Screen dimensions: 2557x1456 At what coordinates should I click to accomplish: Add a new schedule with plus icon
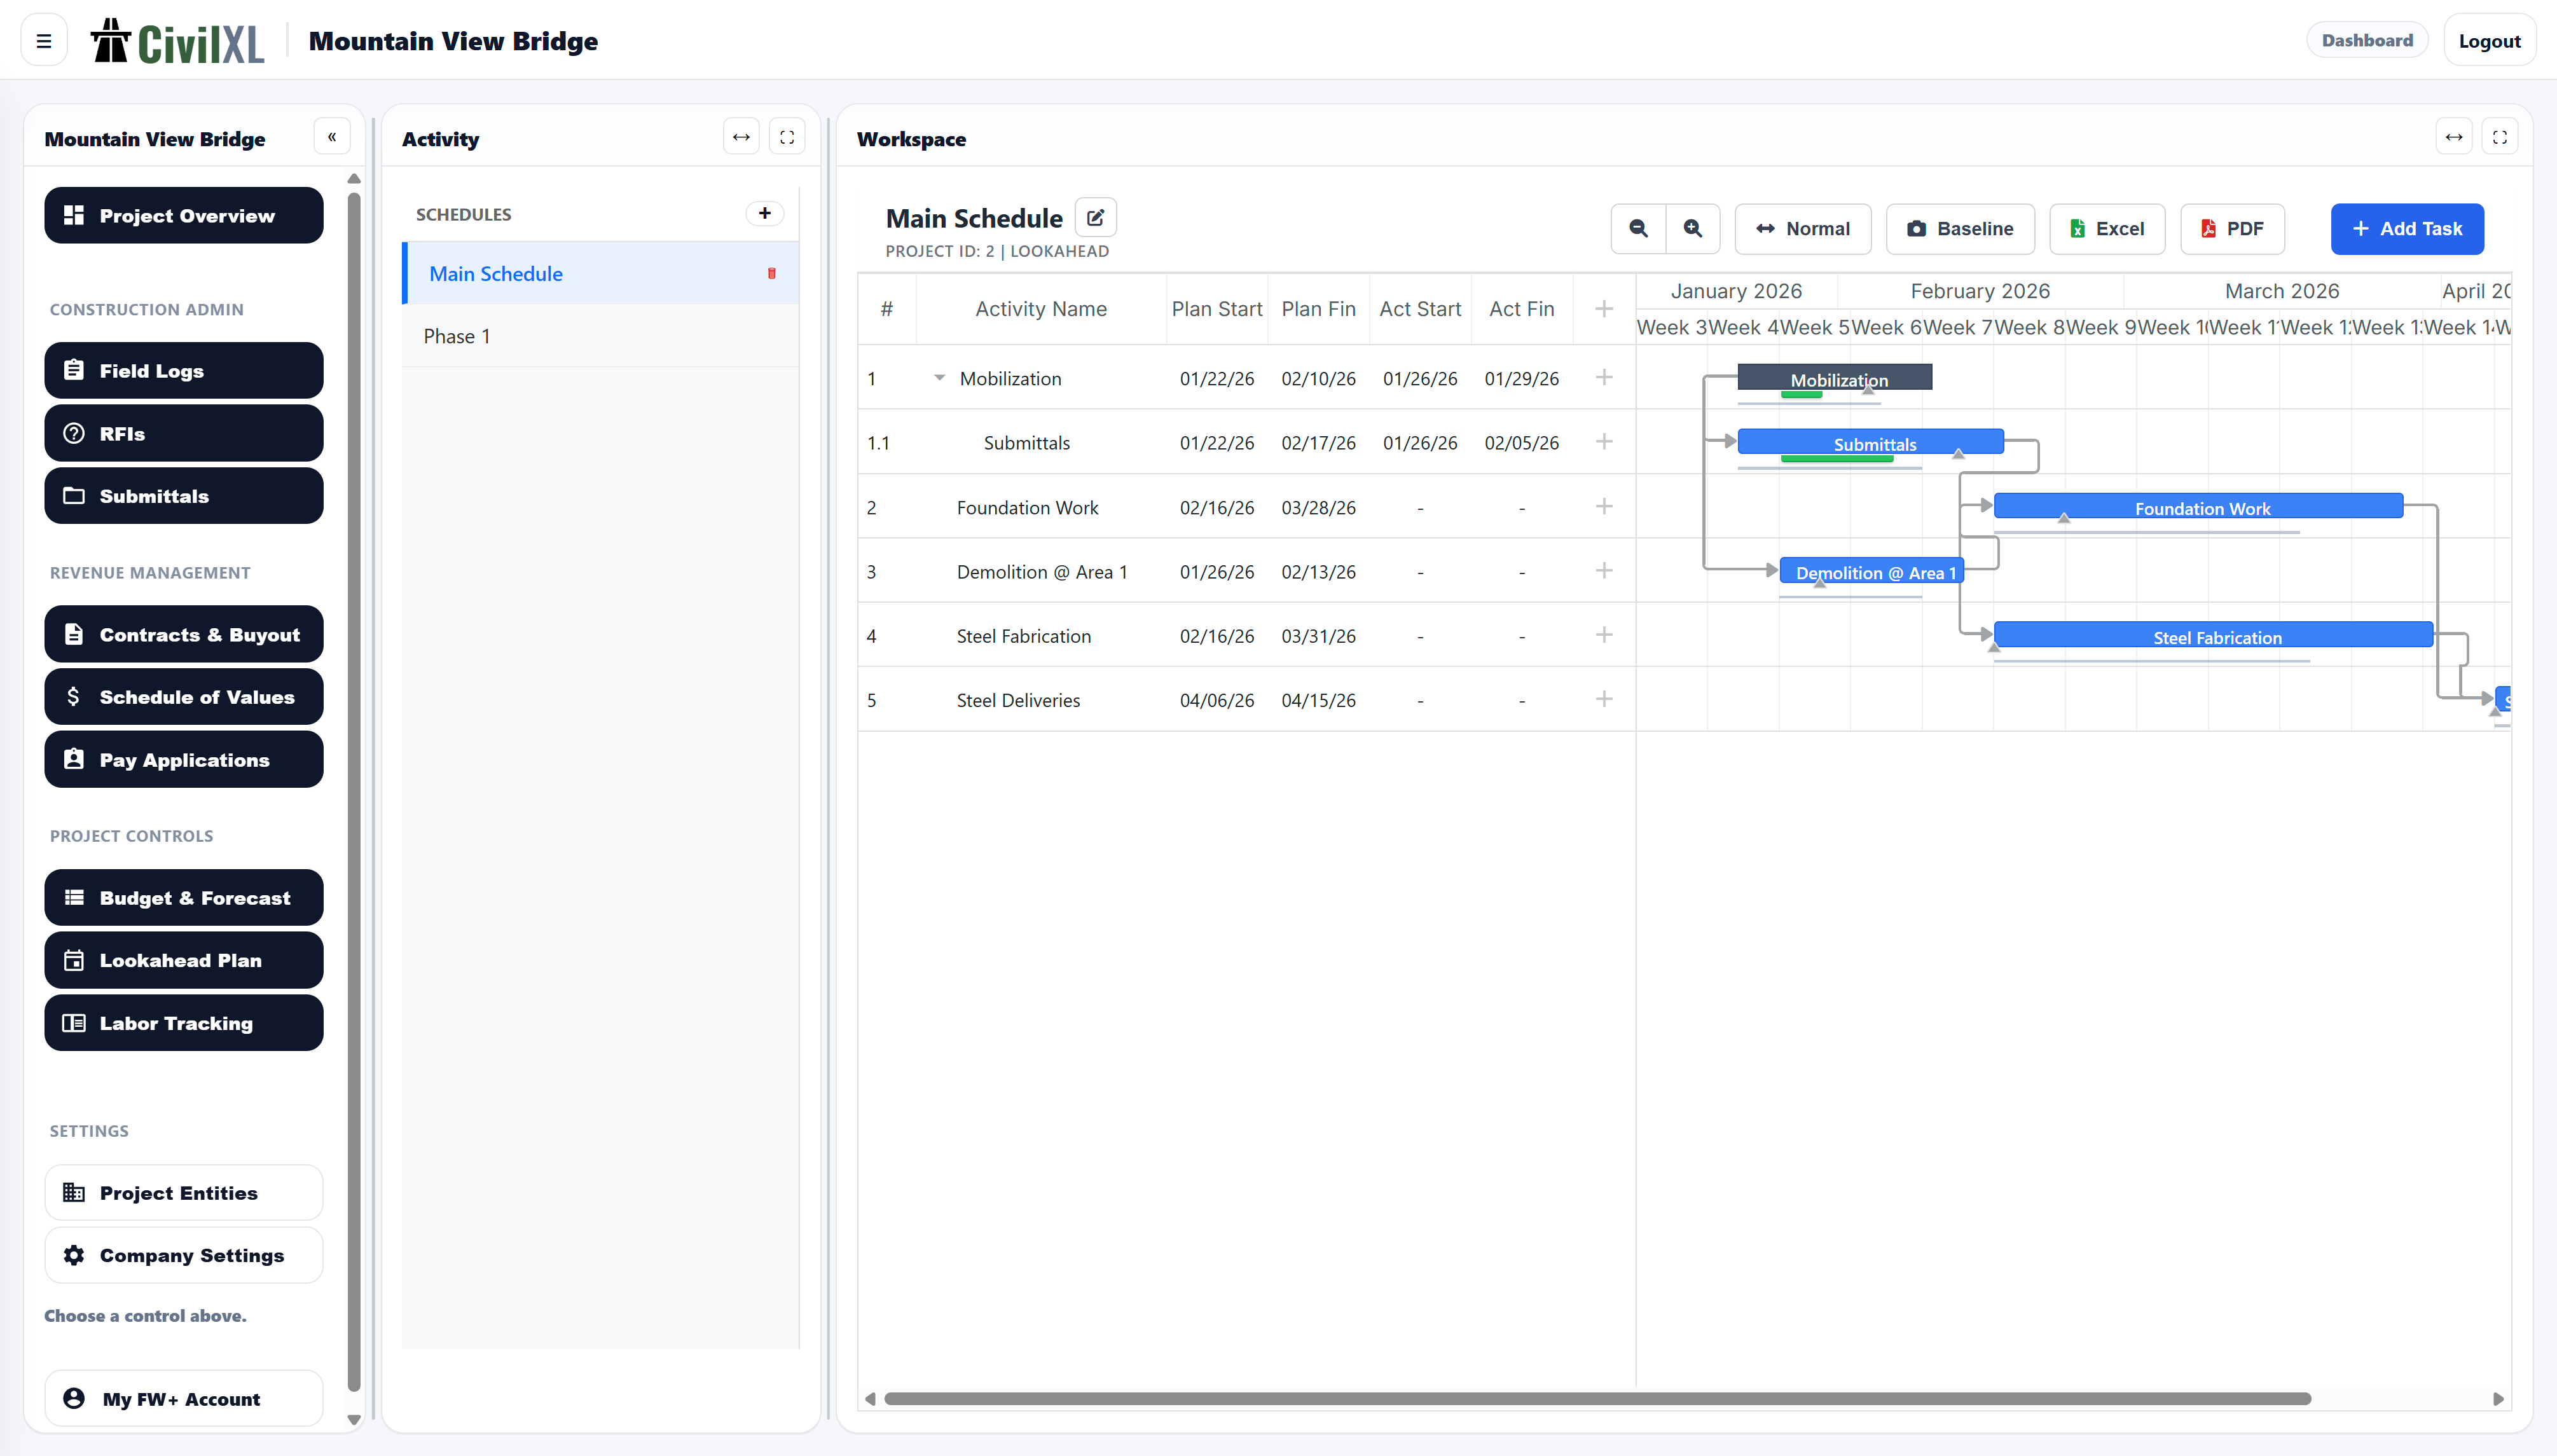point(764,213)
